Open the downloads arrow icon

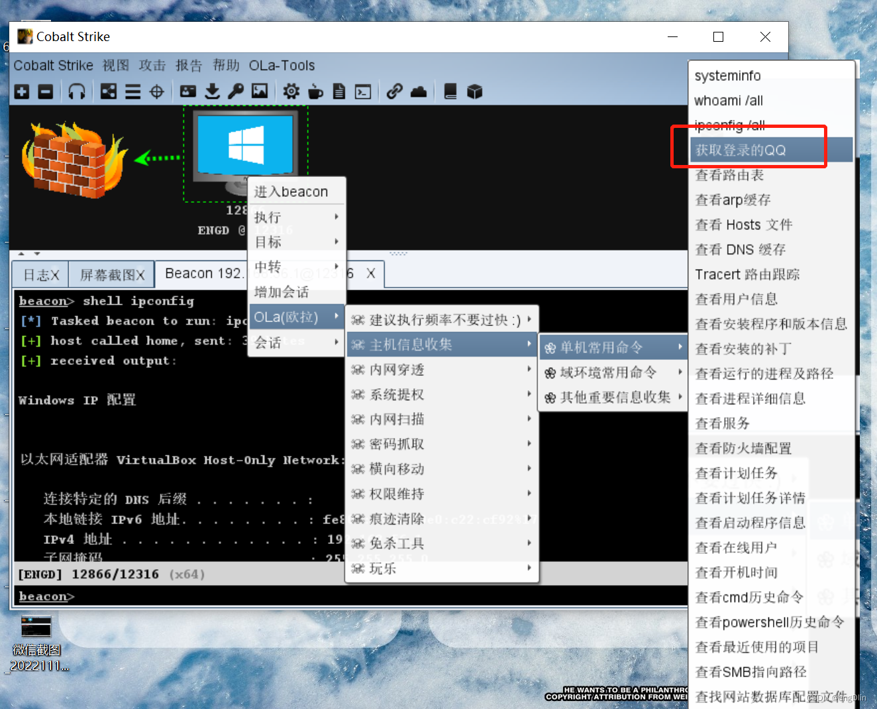(213, 91)
